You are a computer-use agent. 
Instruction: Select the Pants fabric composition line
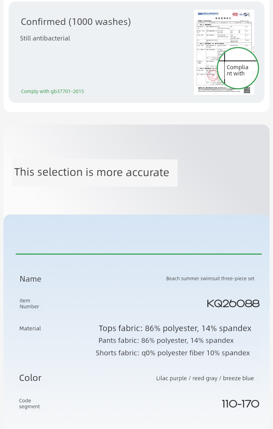click(x=166, y=340)
